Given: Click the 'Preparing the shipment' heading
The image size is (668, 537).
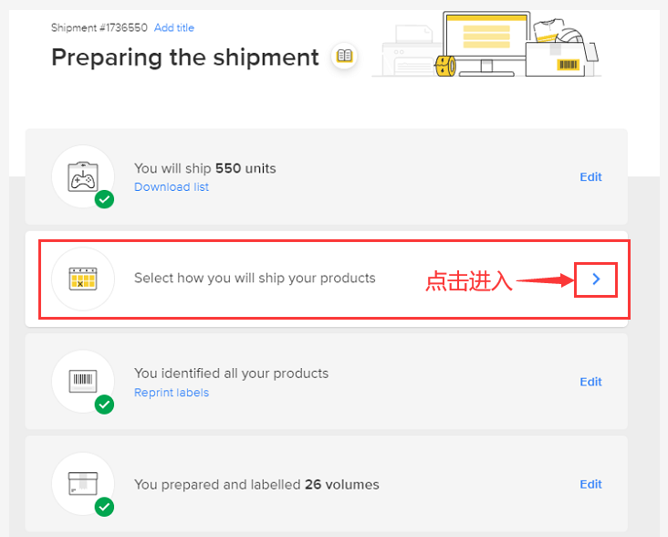Looking at the screenshot, I should pyautogui.click(x=185, y=57).
